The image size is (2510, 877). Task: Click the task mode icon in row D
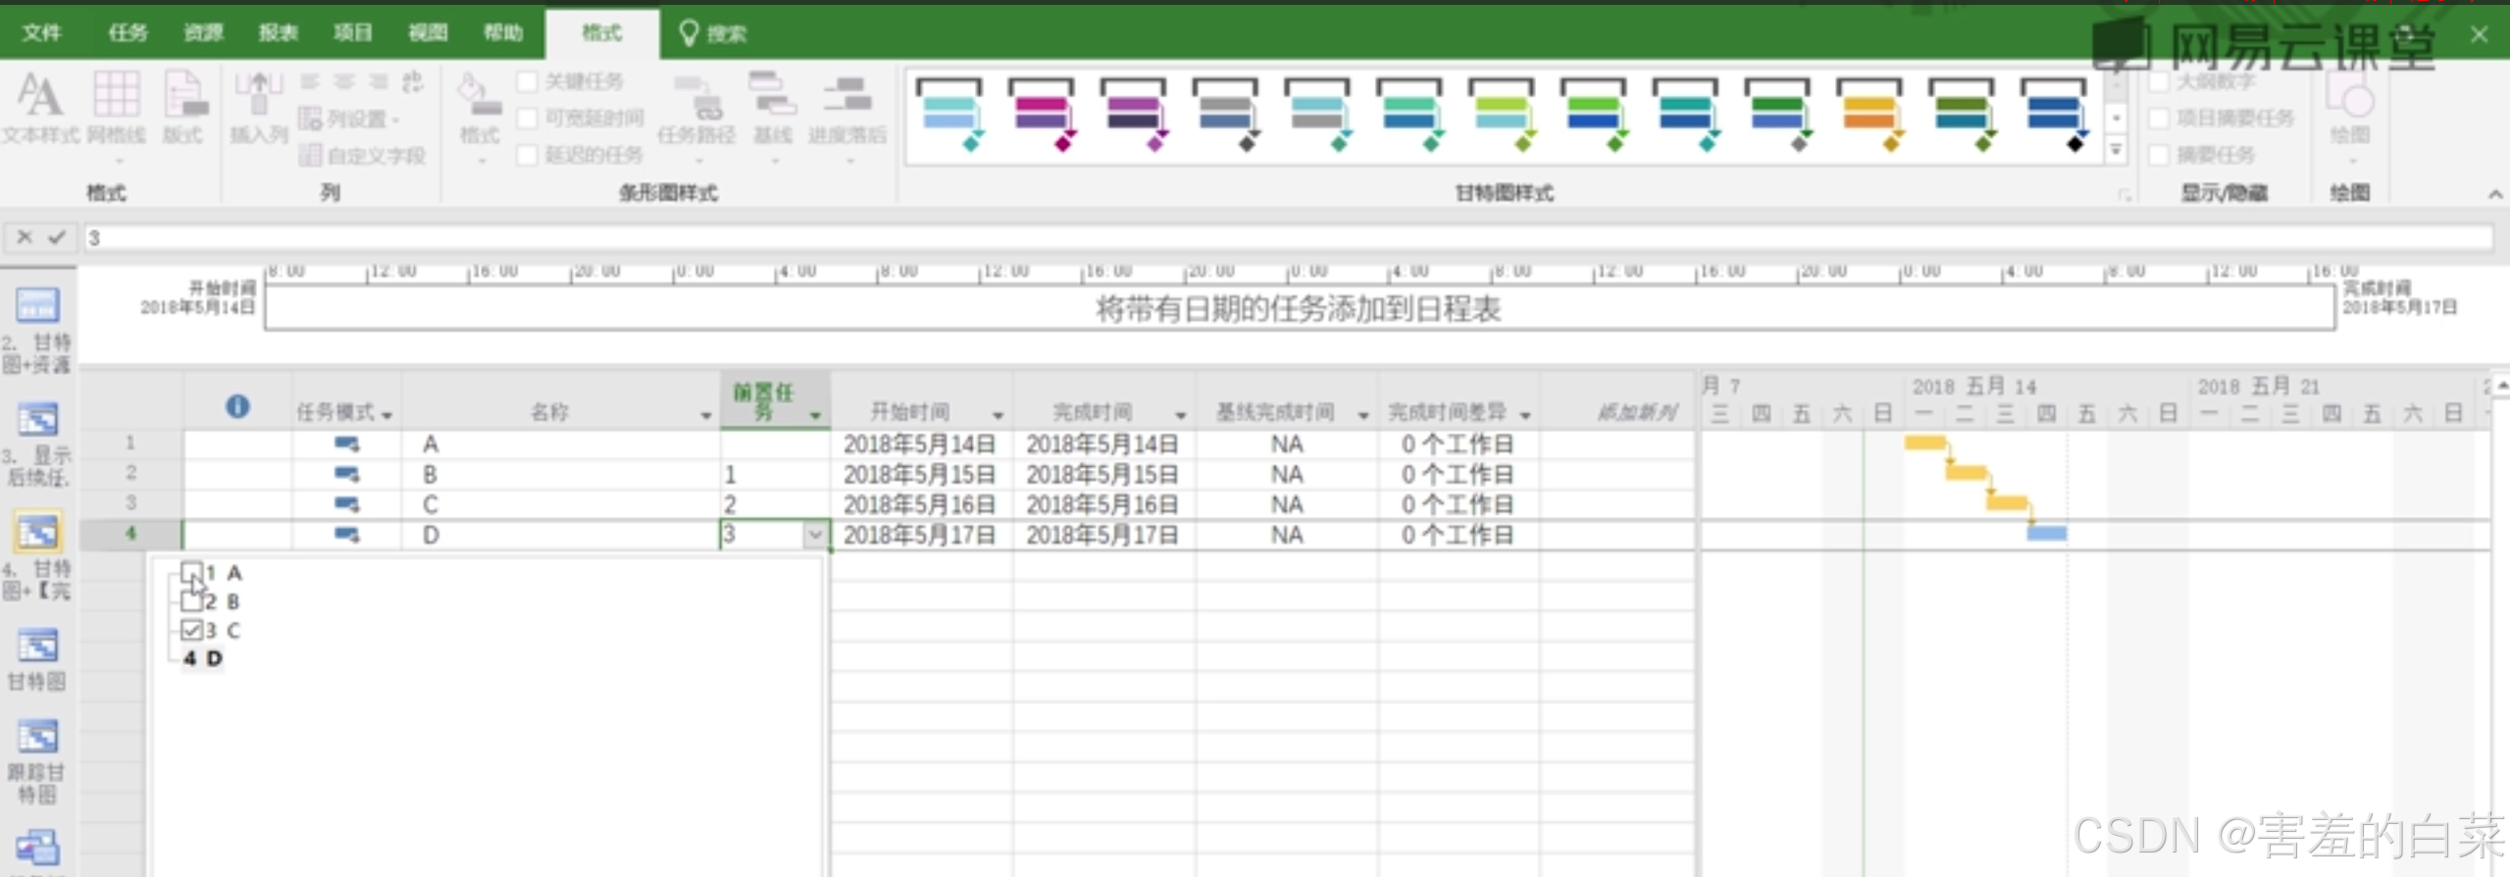pyautogui.click(x=347, y=535)
